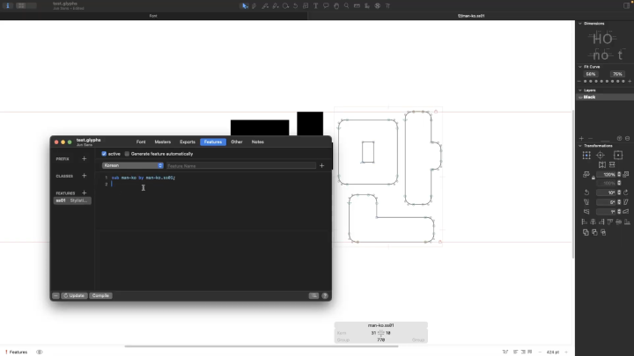
Task: Select the Rotate tool in toolbar
Action: coord(296,5)
